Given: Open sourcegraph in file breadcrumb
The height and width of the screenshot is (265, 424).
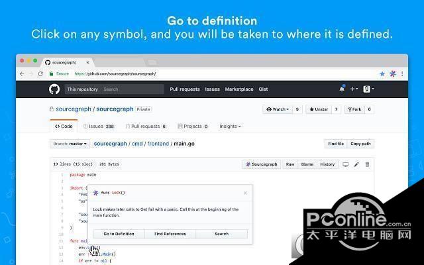Looking at the screenshot, I should tap(111, 144).
